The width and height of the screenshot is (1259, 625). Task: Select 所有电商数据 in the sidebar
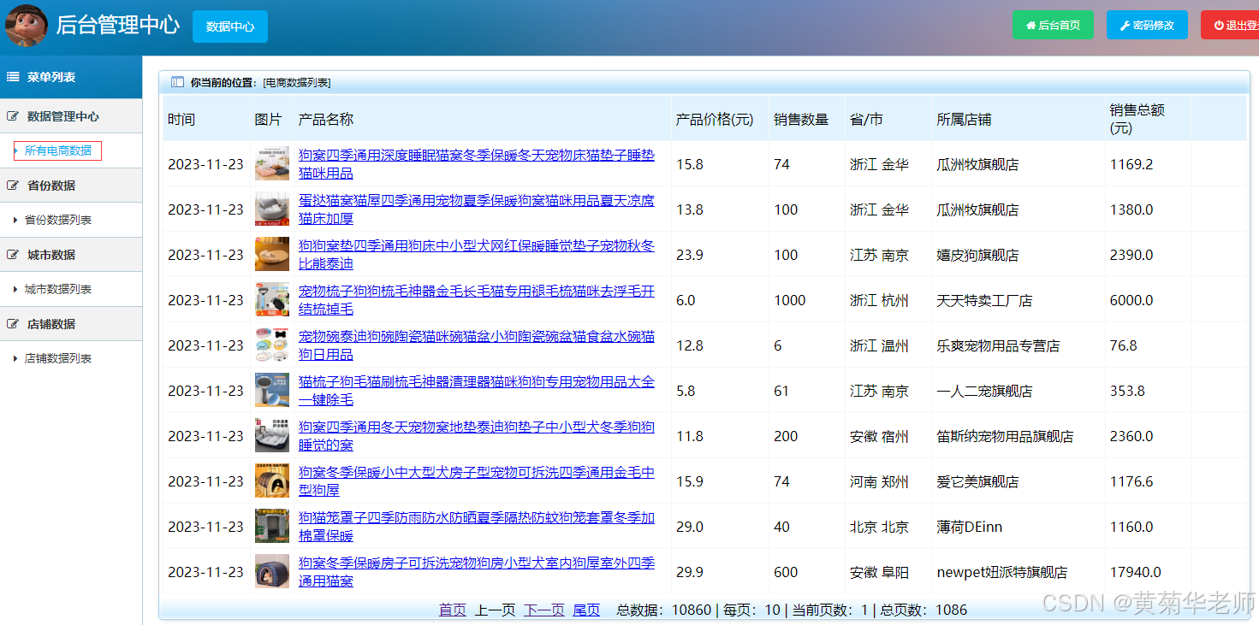tap(57, 150)
